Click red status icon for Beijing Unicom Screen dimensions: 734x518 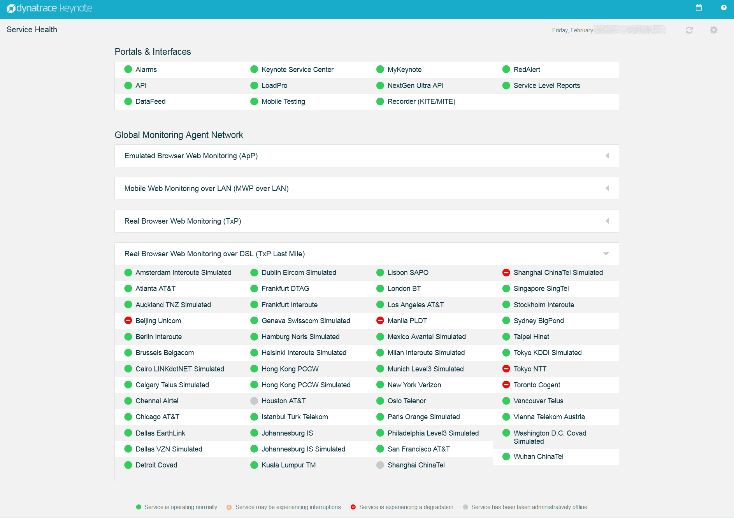[x=128, y=320]
